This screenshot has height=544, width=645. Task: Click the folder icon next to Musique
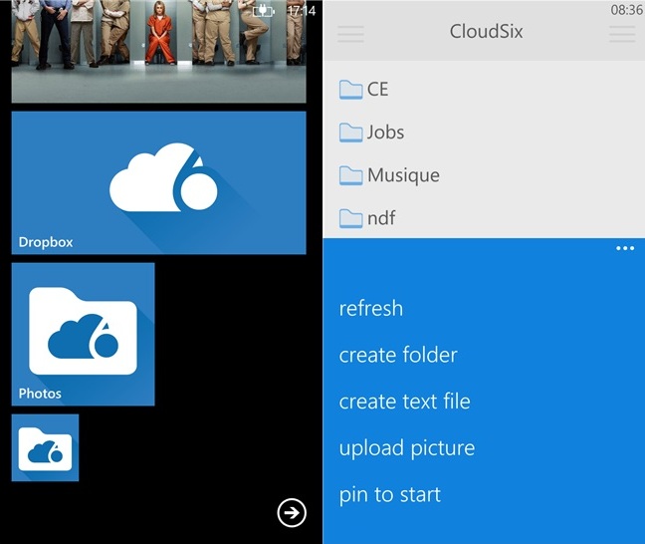(351, 175)
